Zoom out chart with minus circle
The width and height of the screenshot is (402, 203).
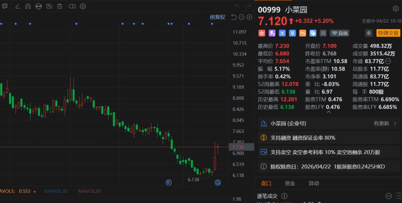(x=242, y=17)
